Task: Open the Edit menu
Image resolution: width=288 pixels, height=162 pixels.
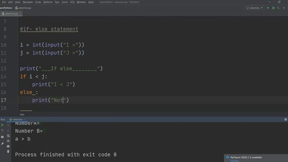Action: (x=10, y=2)
